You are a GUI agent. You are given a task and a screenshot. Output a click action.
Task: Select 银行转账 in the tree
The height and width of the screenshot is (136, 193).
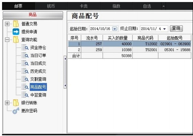[x=29, y=103]
